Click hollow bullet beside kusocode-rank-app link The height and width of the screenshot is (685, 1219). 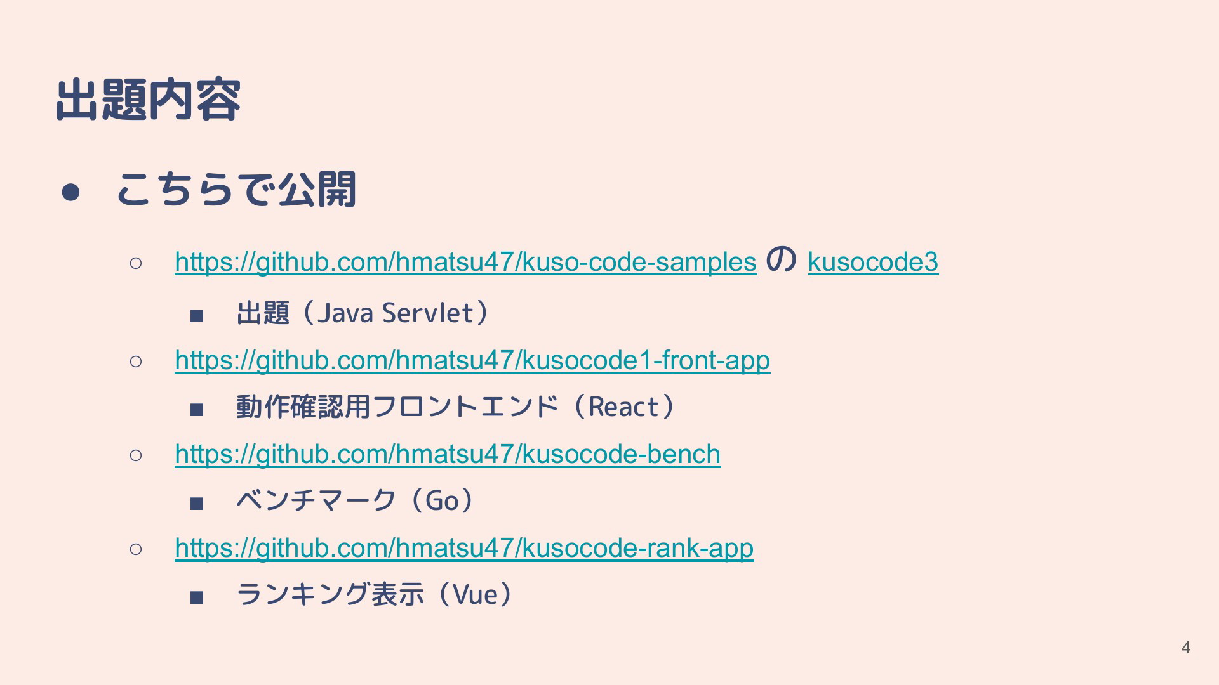click(135, 549)
